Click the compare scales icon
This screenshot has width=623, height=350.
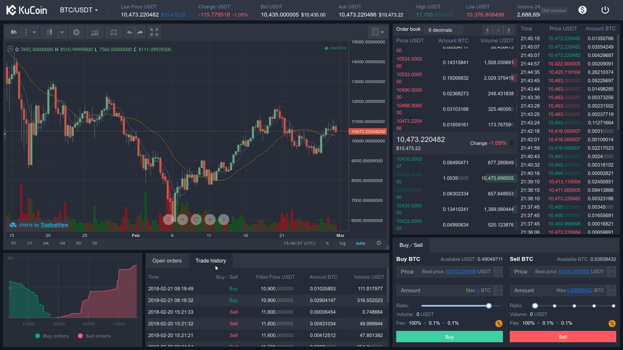pos(114,32)
